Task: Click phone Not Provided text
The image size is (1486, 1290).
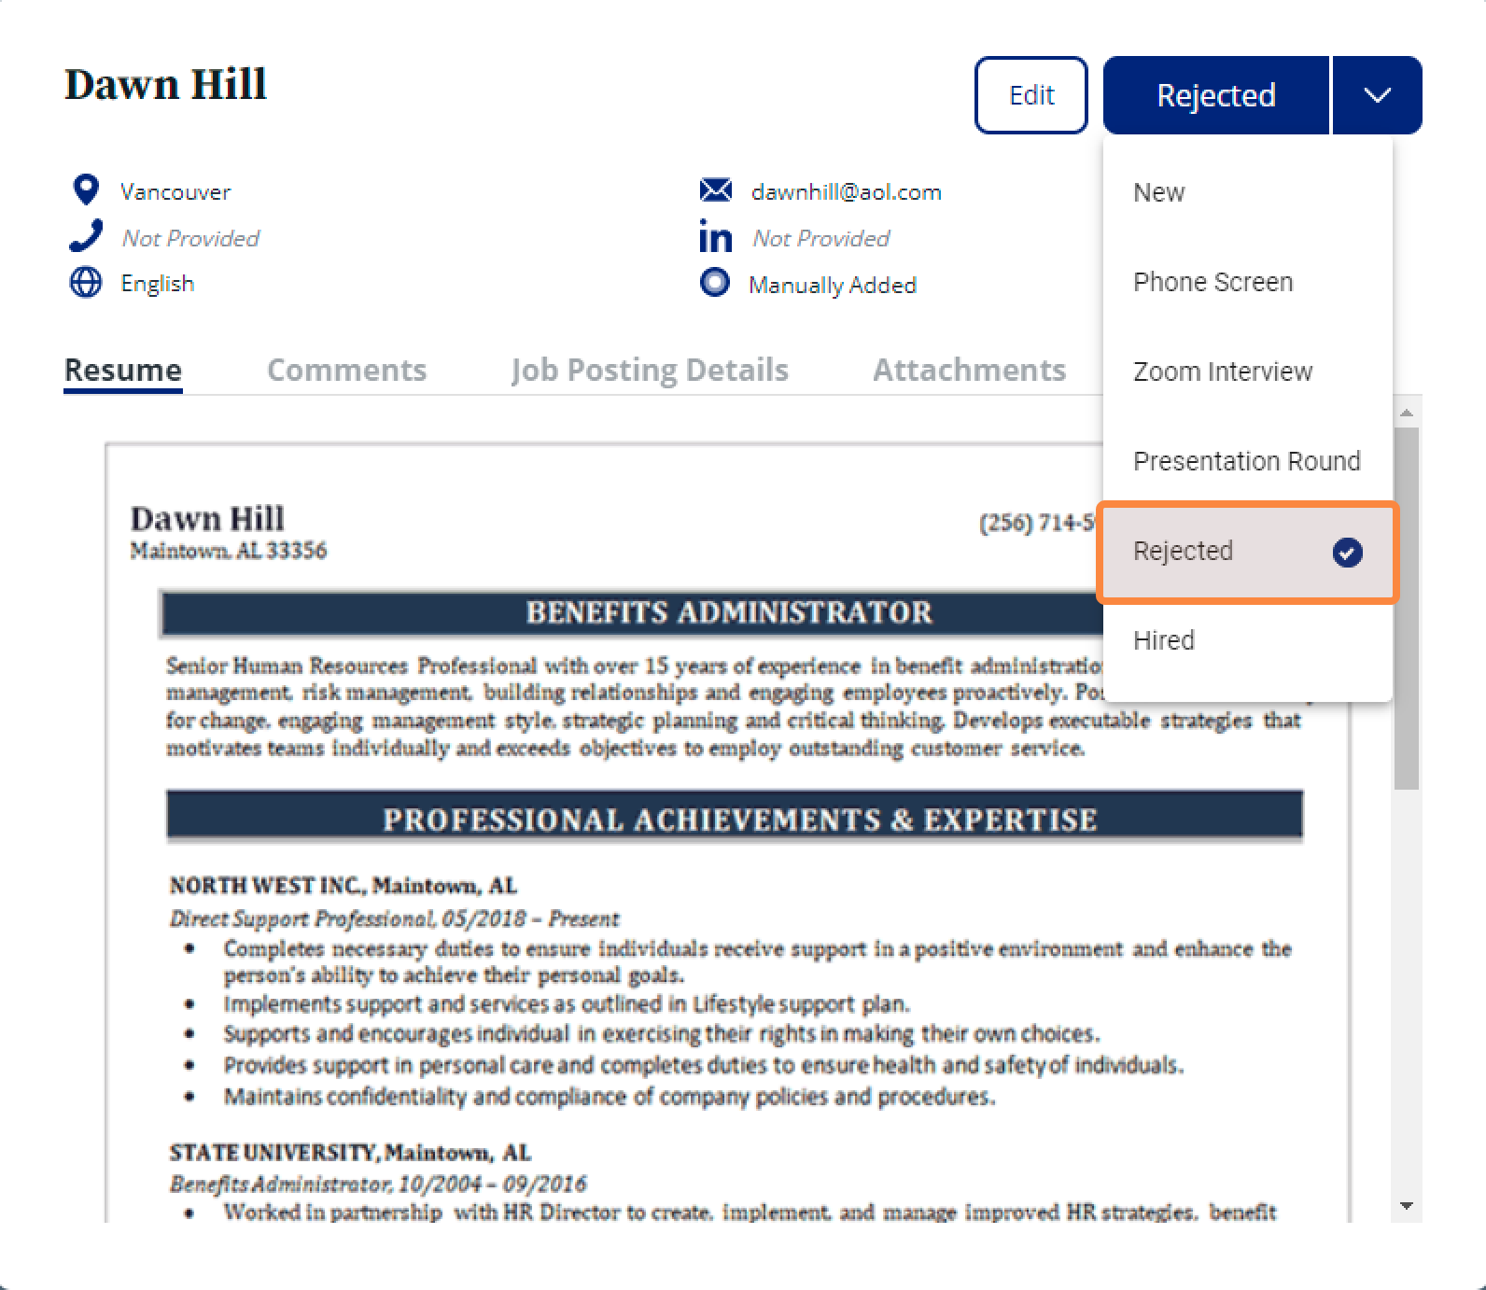Action: pos(190,238)
